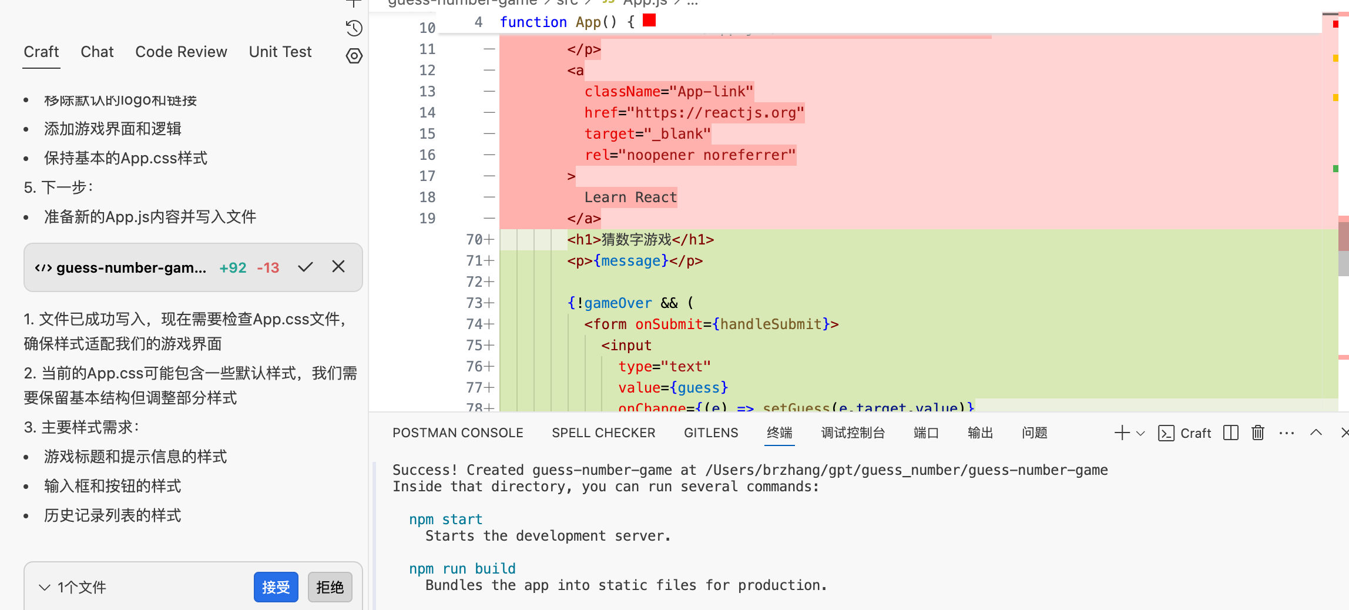Screen dimensions: 1349x610
Task: Click the 拒绝 reject button
Action: [330, 587]
